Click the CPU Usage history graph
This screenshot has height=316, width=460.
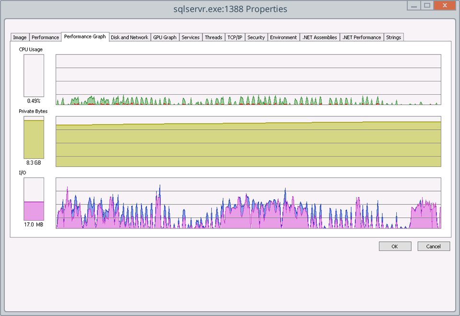click(248, 79)
